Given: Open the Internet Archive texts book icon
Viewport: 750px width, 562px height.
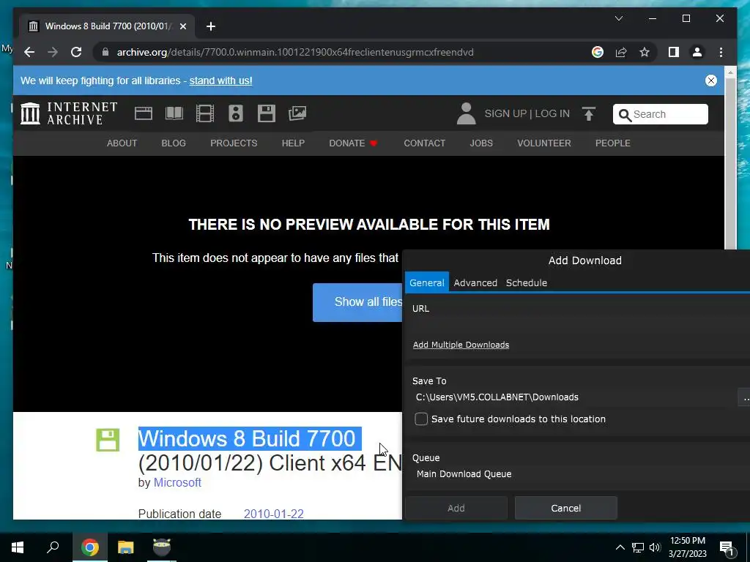Looking at the screenshot, I should [x=174, y=113].
